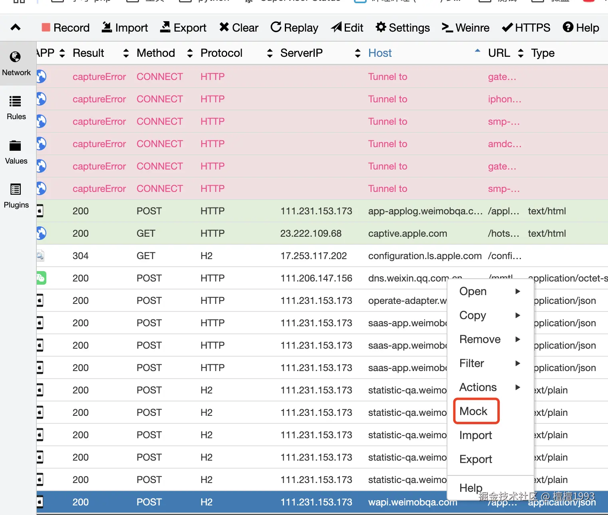Image resolution: width=608 pixels, height=515 pixels.
Task: Open Whistle Settings
Action: [403, 28]
